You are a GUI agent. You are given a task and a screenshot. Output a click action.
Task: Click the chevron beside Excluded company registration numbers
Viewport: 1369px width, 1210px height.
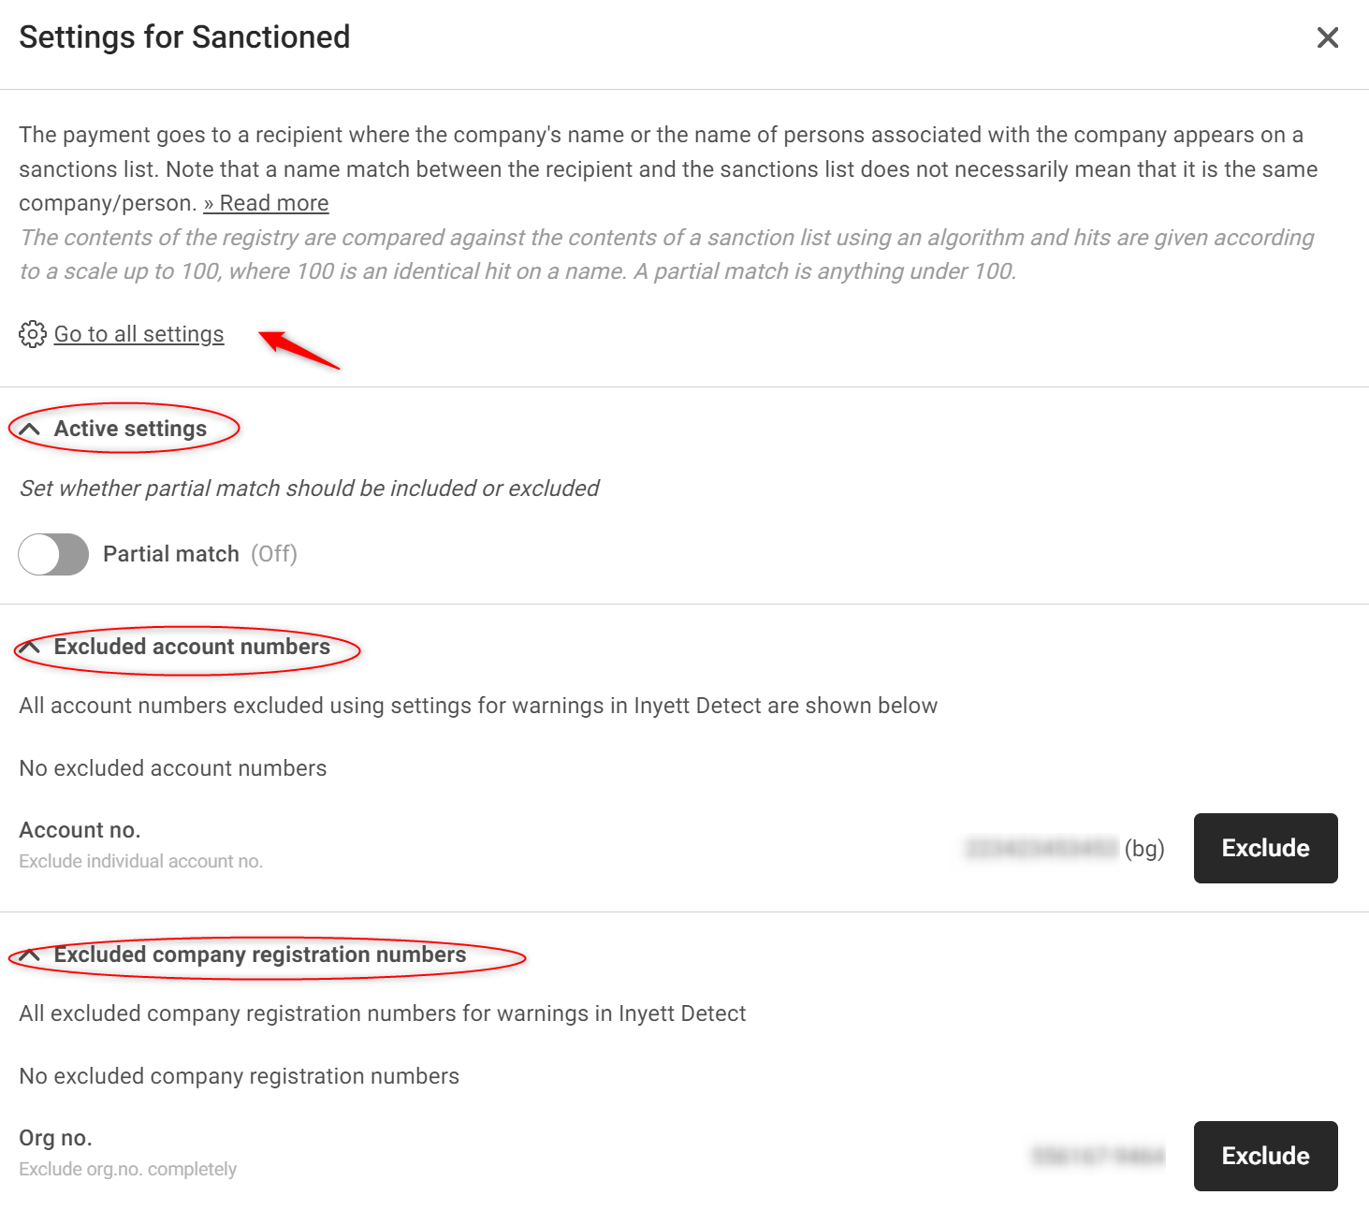coord(28,955)
